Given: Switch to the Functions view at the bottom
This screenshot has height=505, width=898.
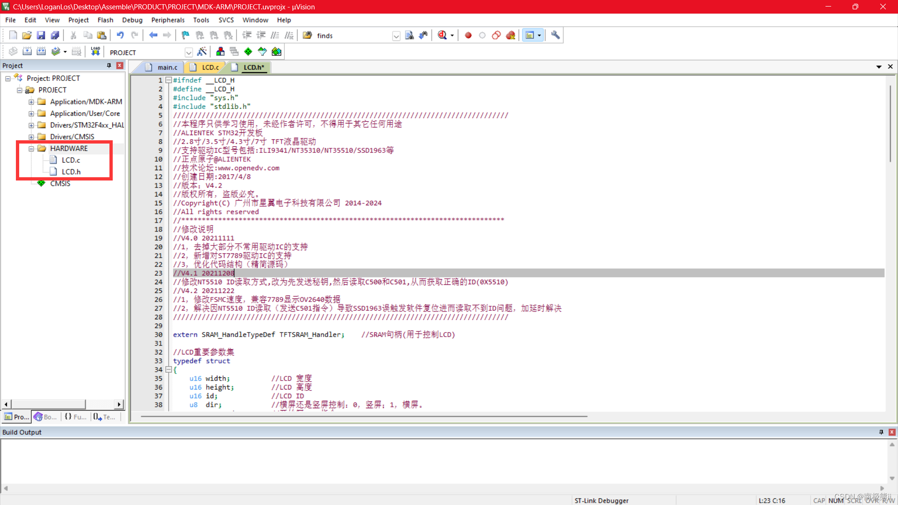Looking at the screenshot, I should pyautogui.click(x=75, y=417).
